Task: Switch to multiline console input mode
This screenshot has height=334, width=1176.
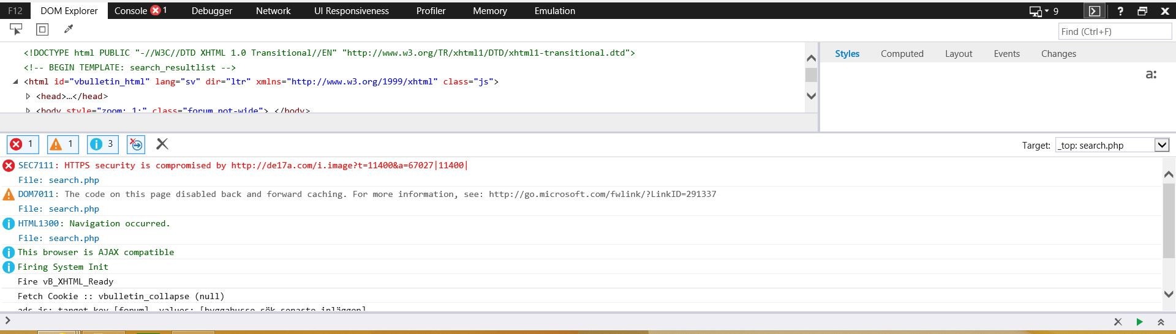Action: [x=1161, y=322]
